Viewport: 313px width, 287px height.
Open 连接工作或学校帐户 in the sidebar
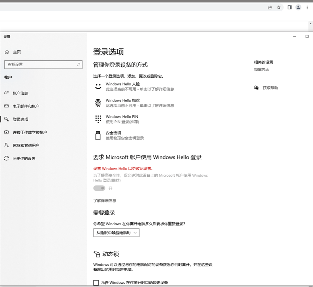[30, 132]
